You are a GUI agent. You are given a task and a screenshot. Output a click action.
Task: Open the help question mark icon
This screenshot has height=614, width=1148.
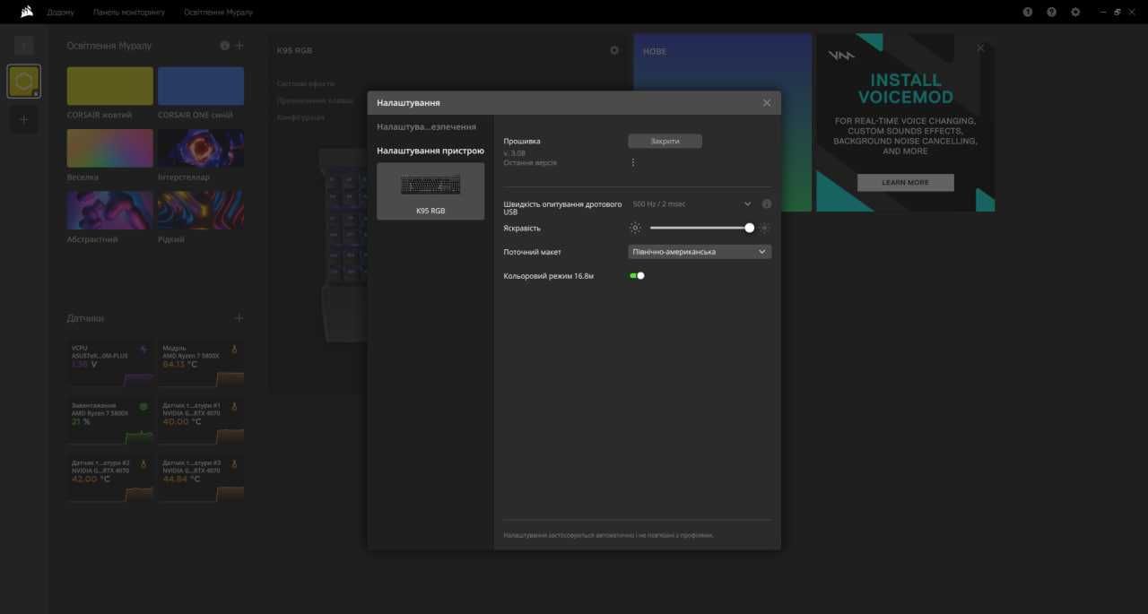coord(1052,12)
